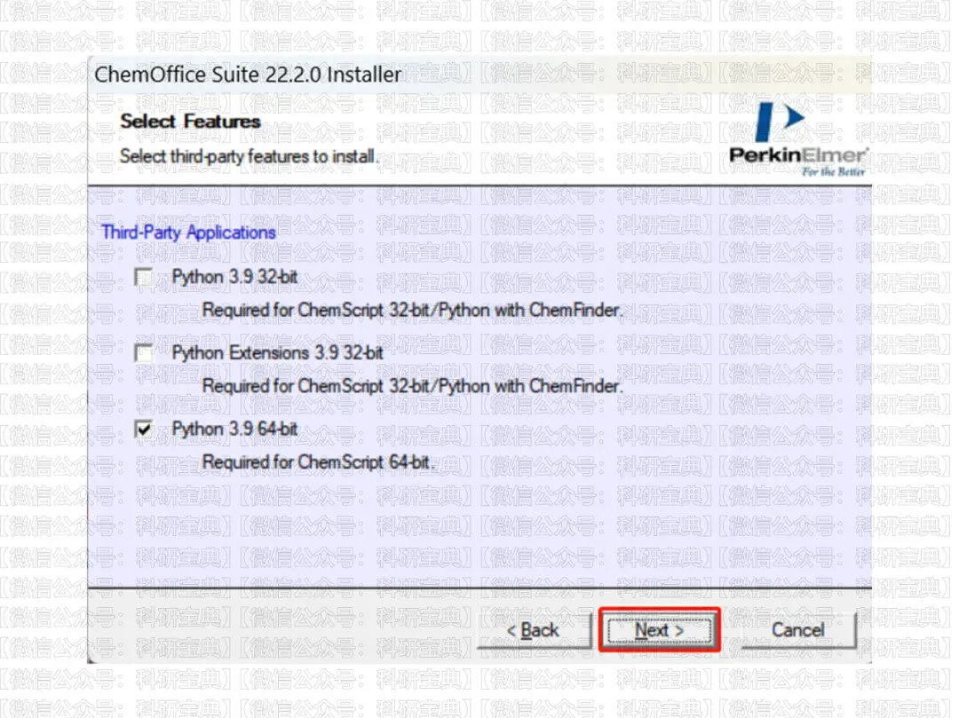Click the ChemFinder description under Python 3.9 32-bit
Image resolution: width=959 pixels, height=718 pixels.
(412, 311)
